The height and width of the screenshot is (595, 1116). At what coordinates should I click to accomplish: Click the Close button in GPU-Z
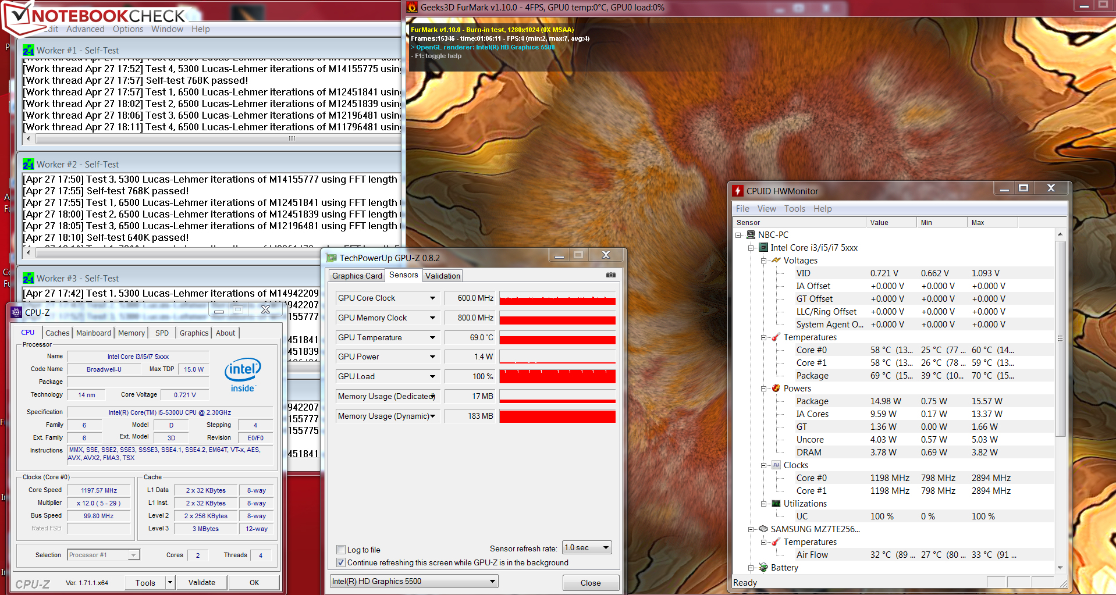tap(591, 583)
